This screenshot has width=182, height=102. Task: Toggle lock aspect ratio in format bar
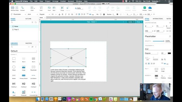(x=146, y=14)
